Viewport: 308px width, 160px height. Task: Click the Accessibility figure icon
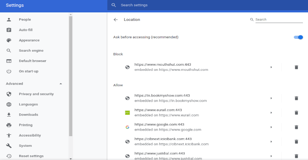click(x=9, y=135)
